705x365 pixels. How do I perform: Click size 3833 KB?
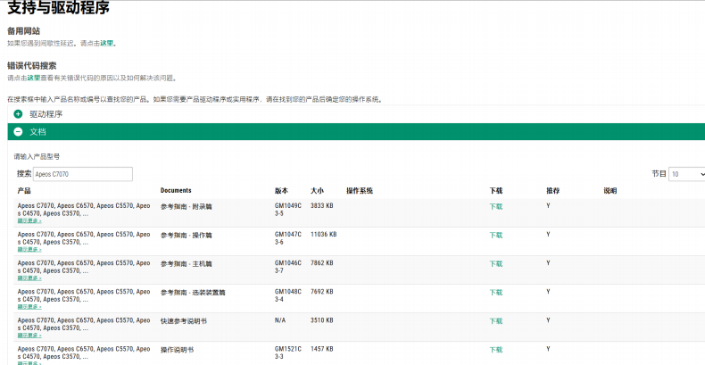(322, 205)
